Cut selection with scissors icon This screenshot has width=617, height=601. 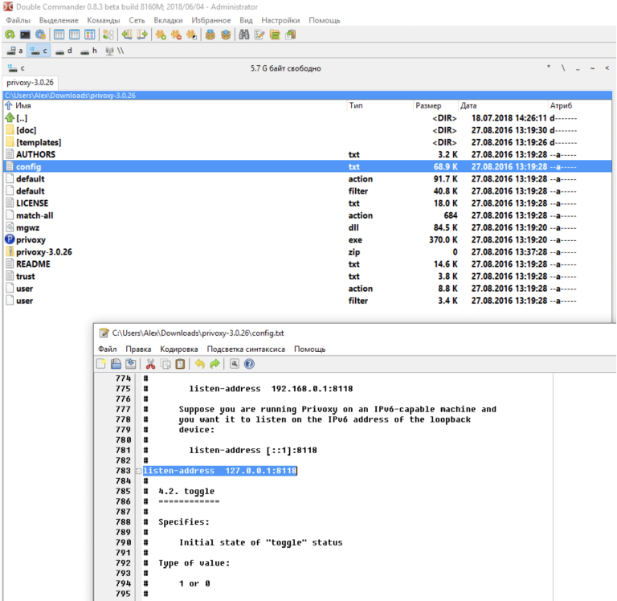coord(150,364)
